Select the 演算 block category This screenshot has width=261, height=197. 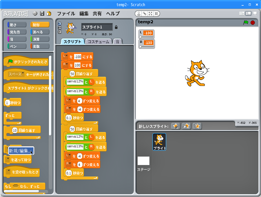(x=40, y=39)
